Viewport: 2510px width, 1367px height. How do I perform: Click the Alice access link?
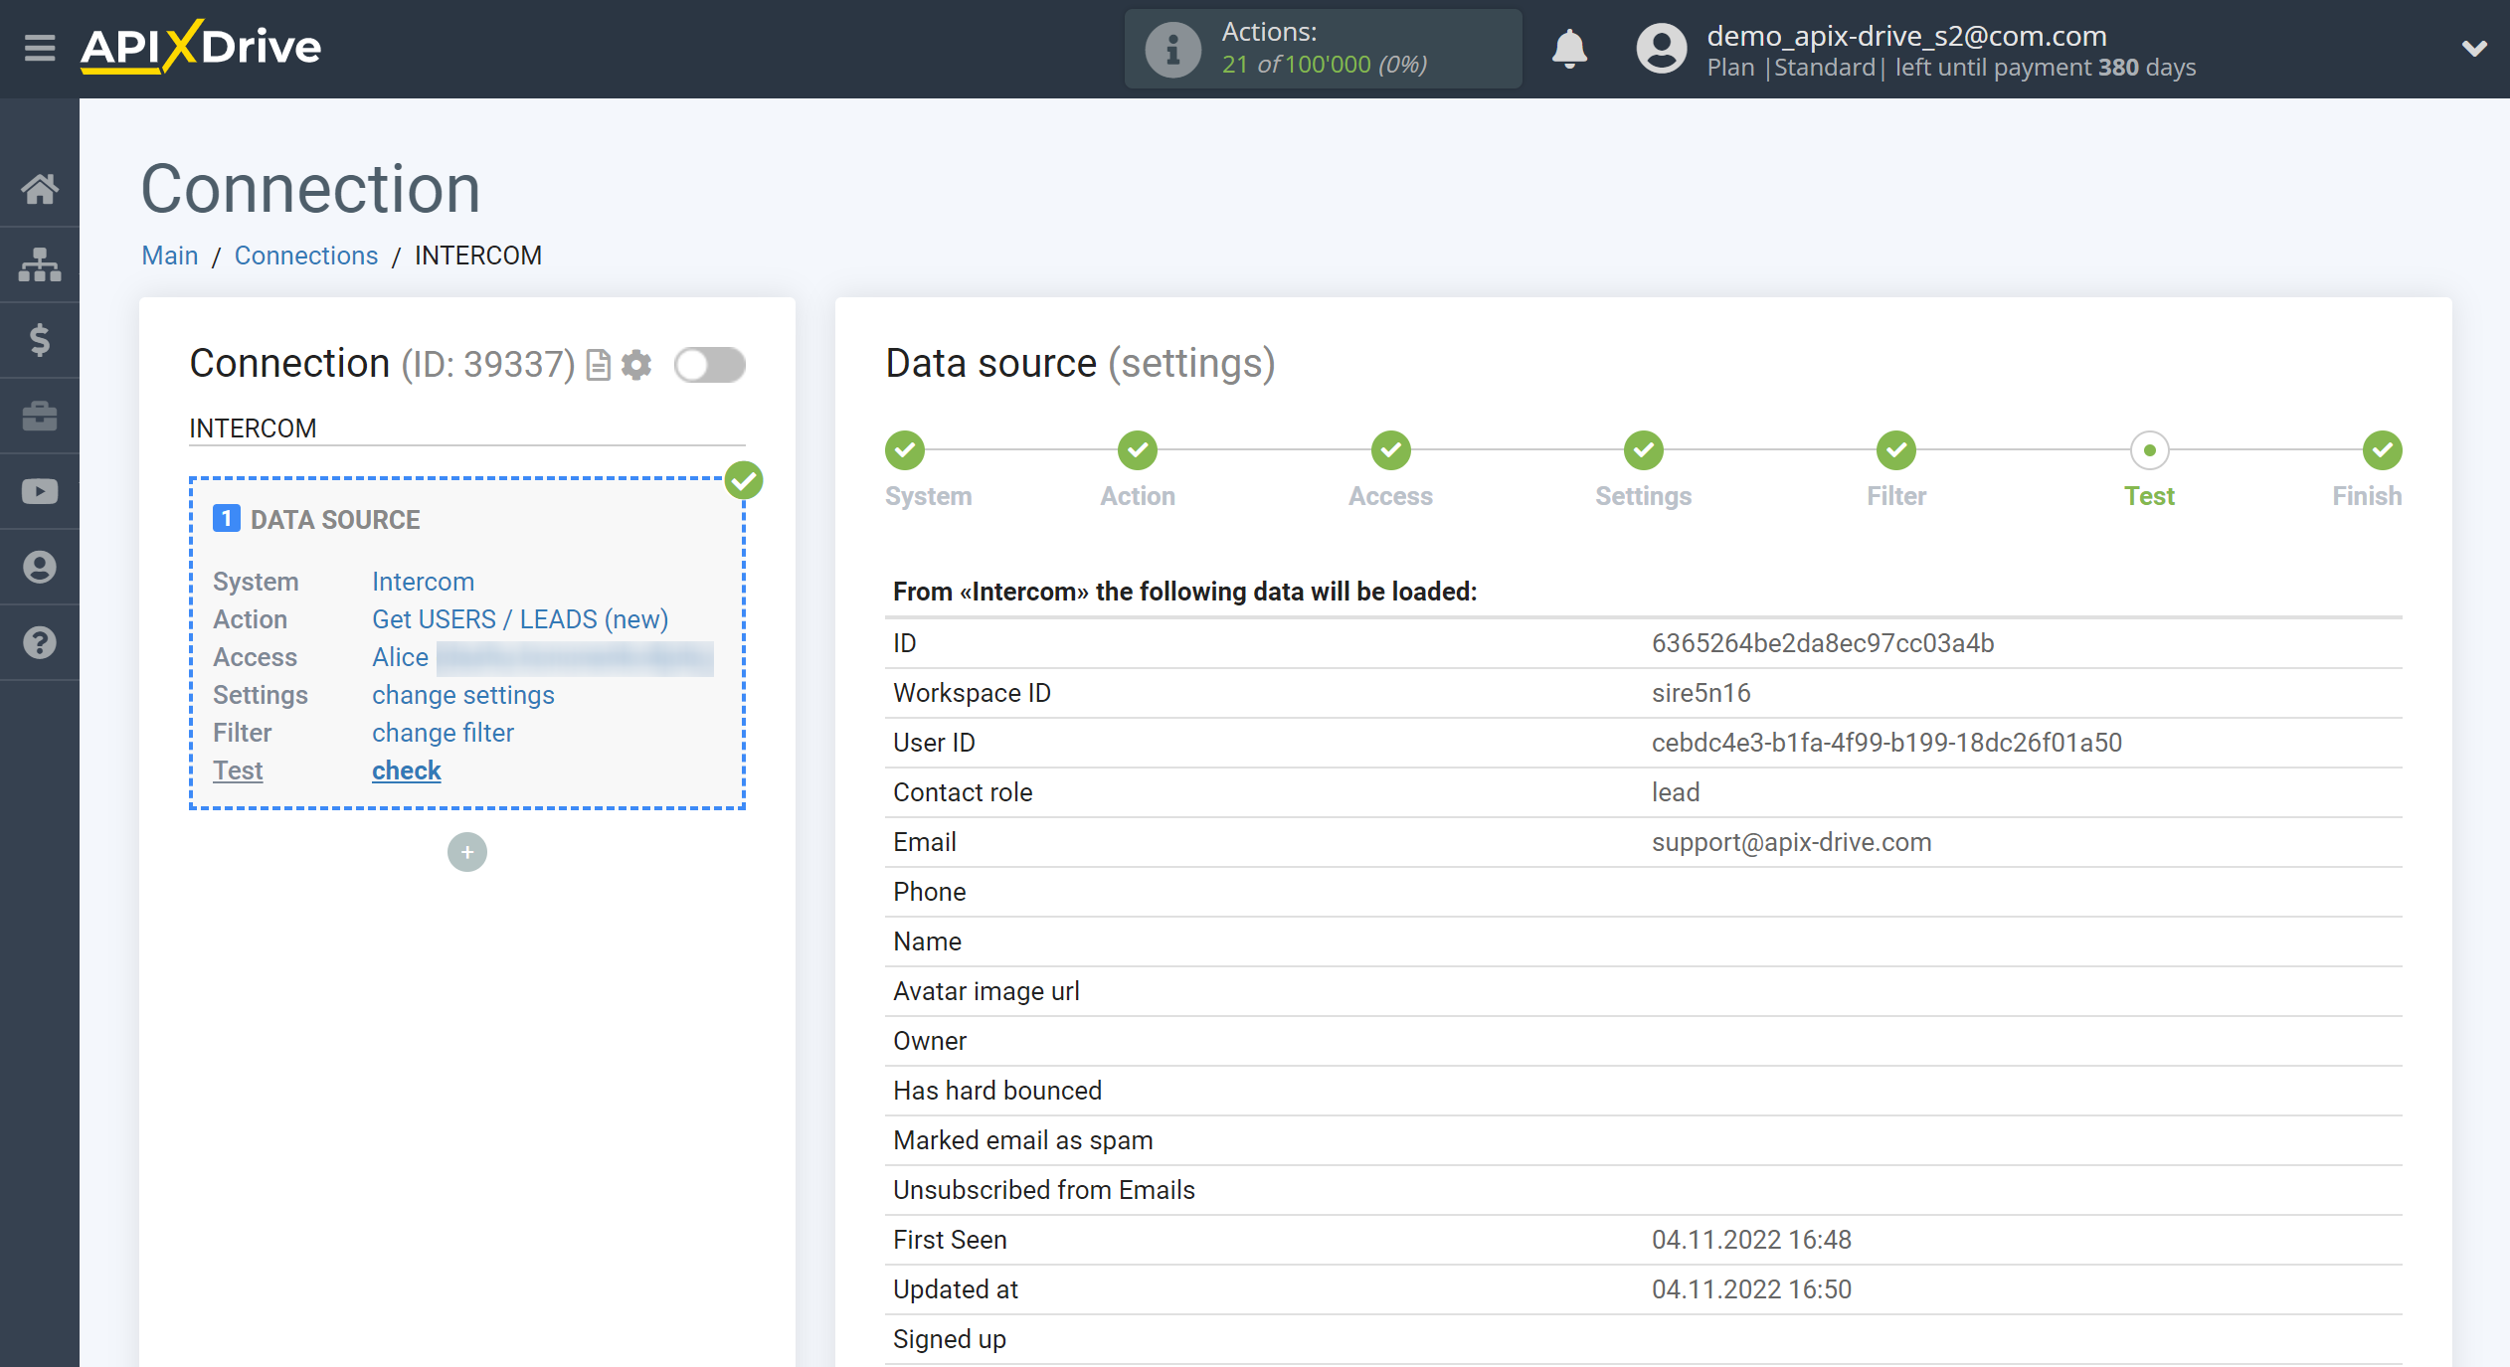400,657
